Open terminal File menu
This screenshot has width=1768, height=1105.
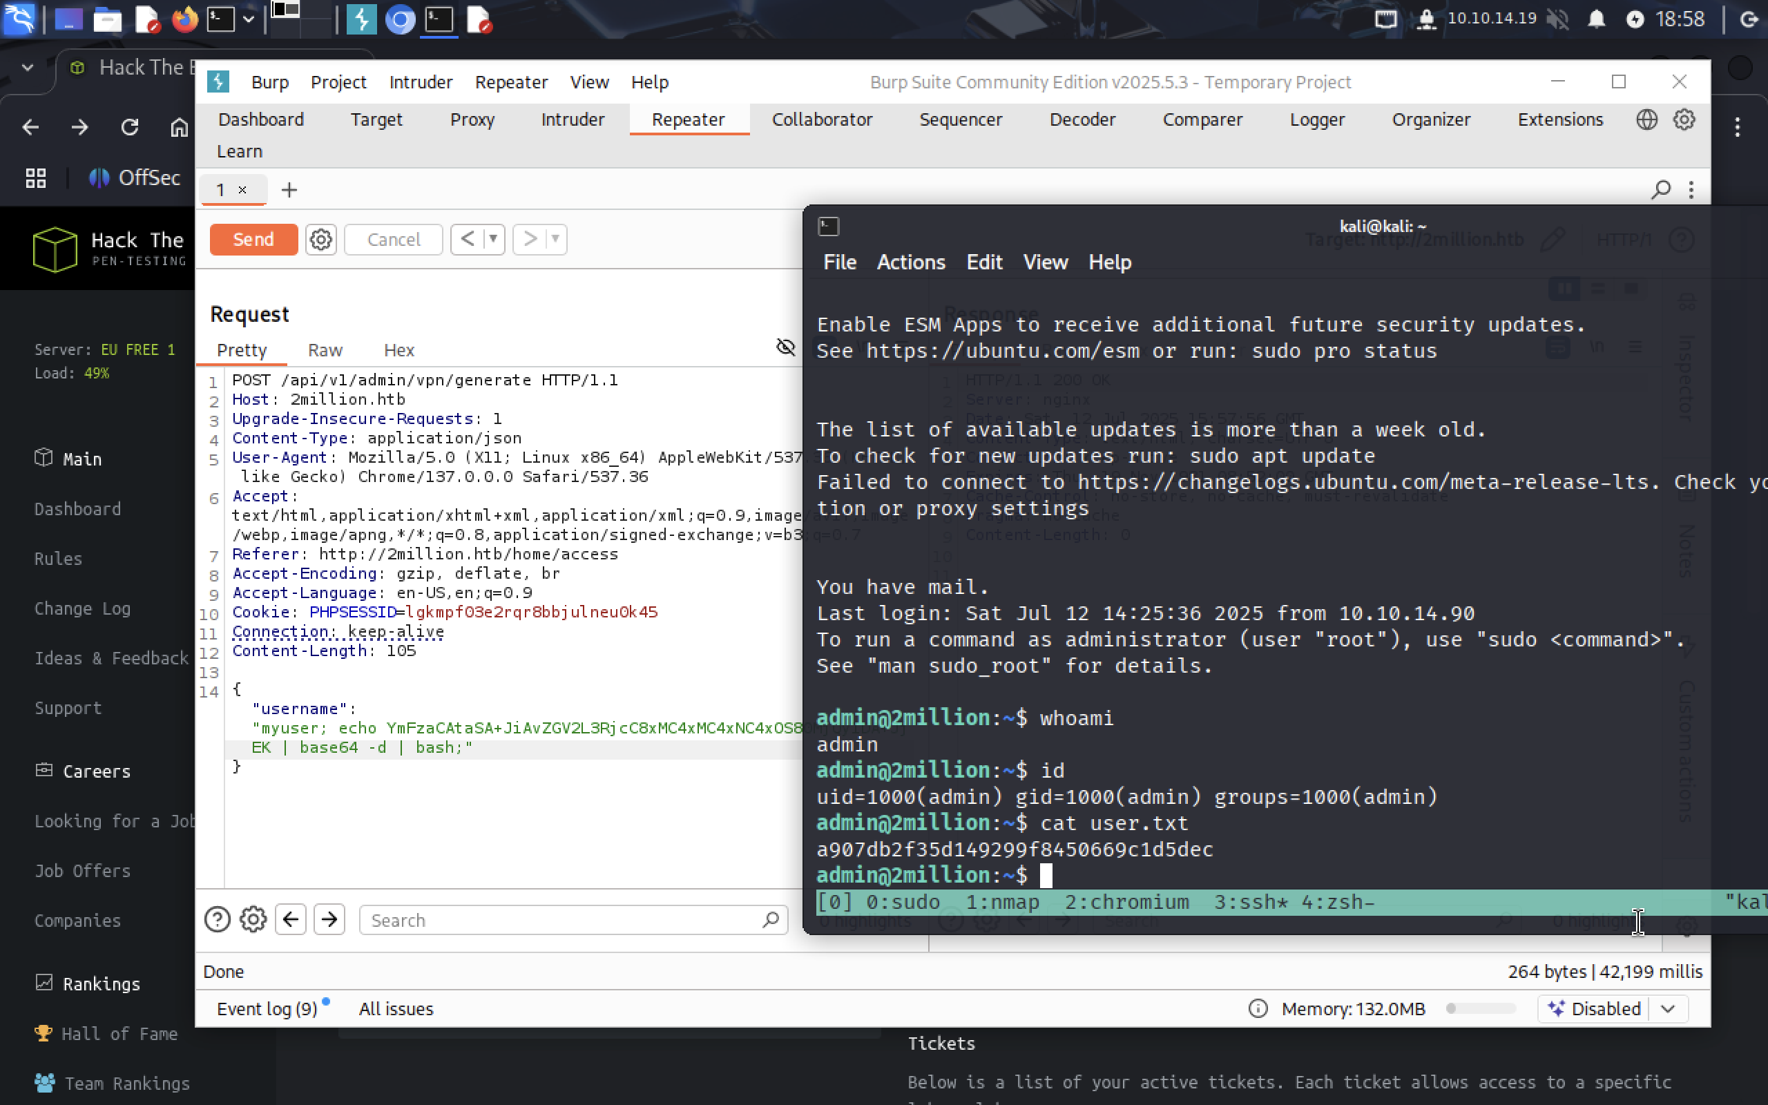(x=839, y=262)
